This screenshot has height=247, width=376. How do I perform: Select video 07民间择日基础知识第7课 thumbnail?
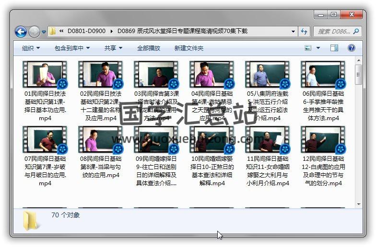tap(45, 140)
